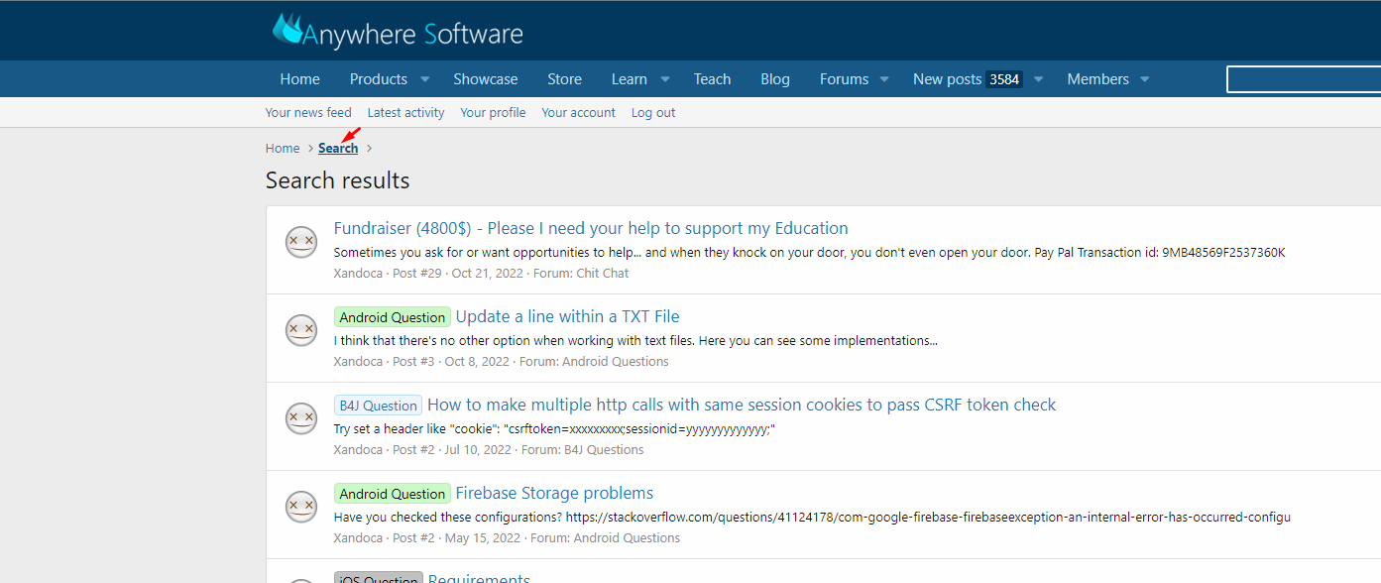Image resolution: width=1381 pixels, height=583 pixels.
Task: Open Forum: B4J Questions link
Action: (583, 449)
